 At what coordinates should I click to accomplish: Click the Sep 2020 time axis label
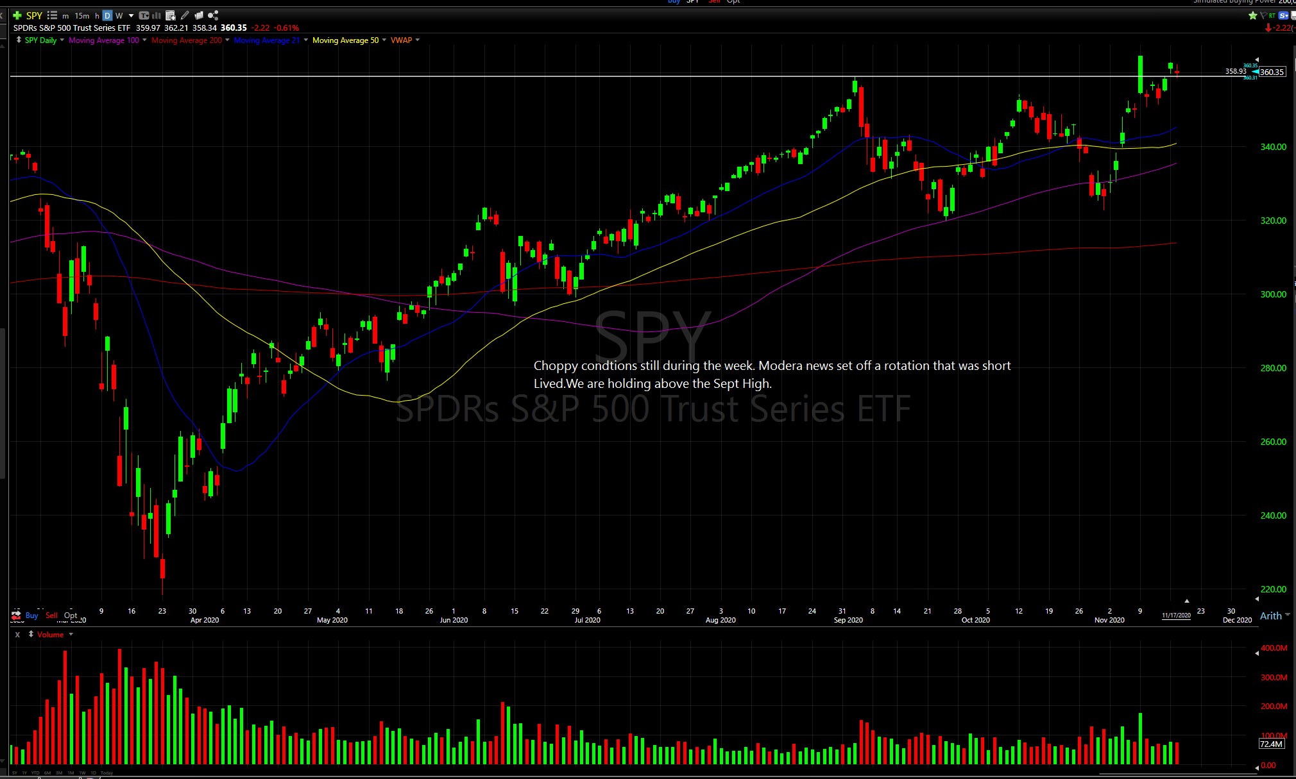[848, 620]
